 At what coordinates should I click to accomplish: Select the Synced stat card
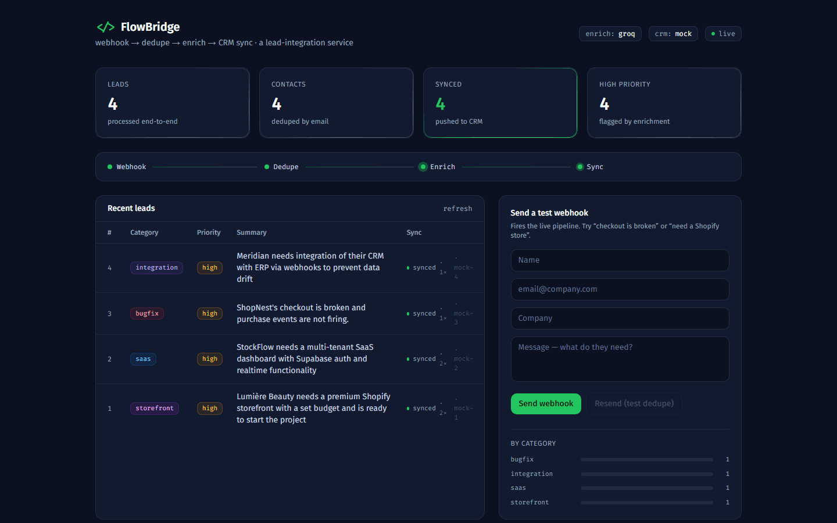coord(500,103)
